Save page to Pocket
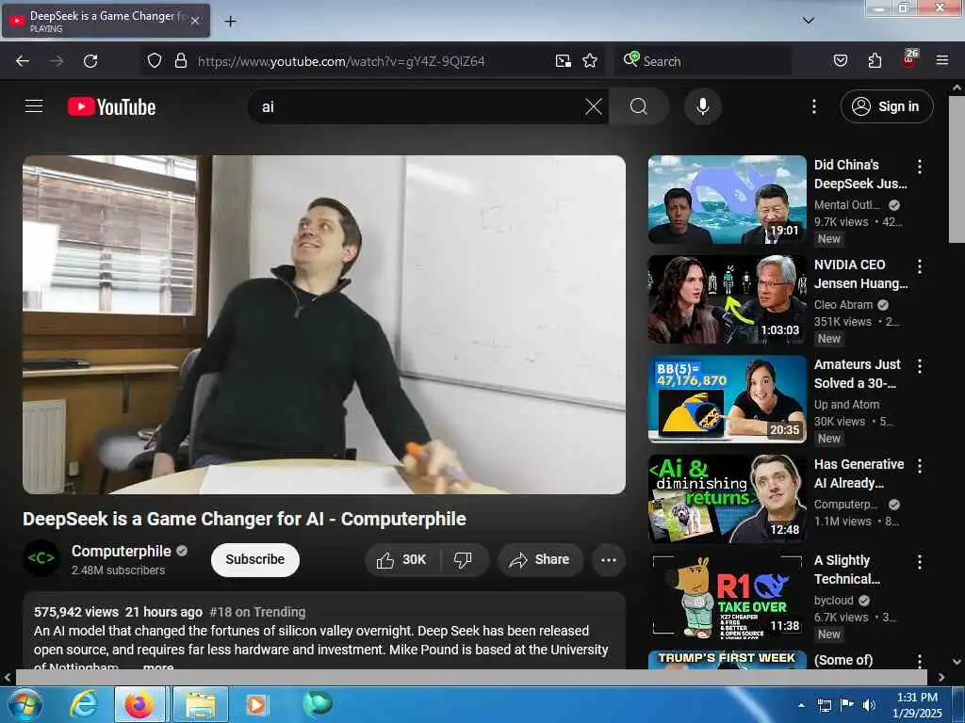The image size is (965, 723). (840, 60)
